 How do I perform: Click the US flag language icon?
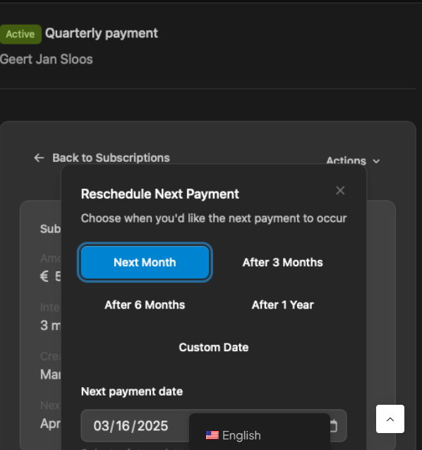point(212,435)
